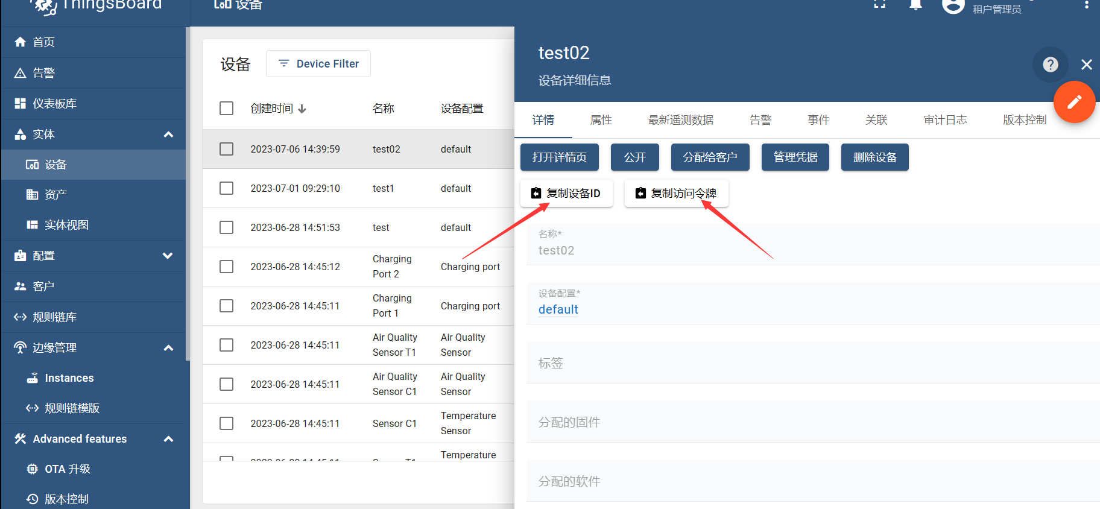Switch to the 详情 tab

point(543,120)
